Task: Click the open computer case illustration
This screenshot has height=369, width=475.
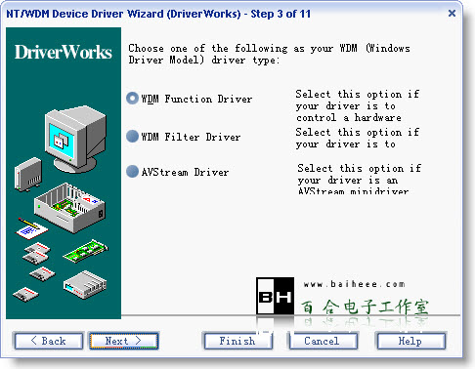Action: point(69,208)
